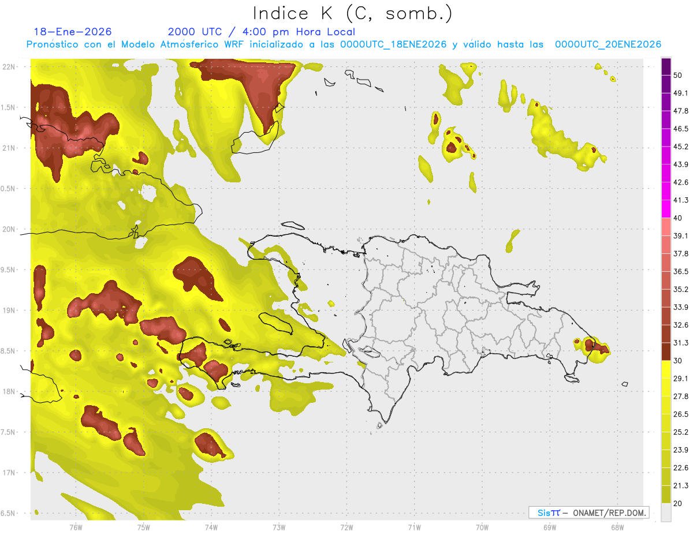Click the colorbar value "21.3"

681,485
